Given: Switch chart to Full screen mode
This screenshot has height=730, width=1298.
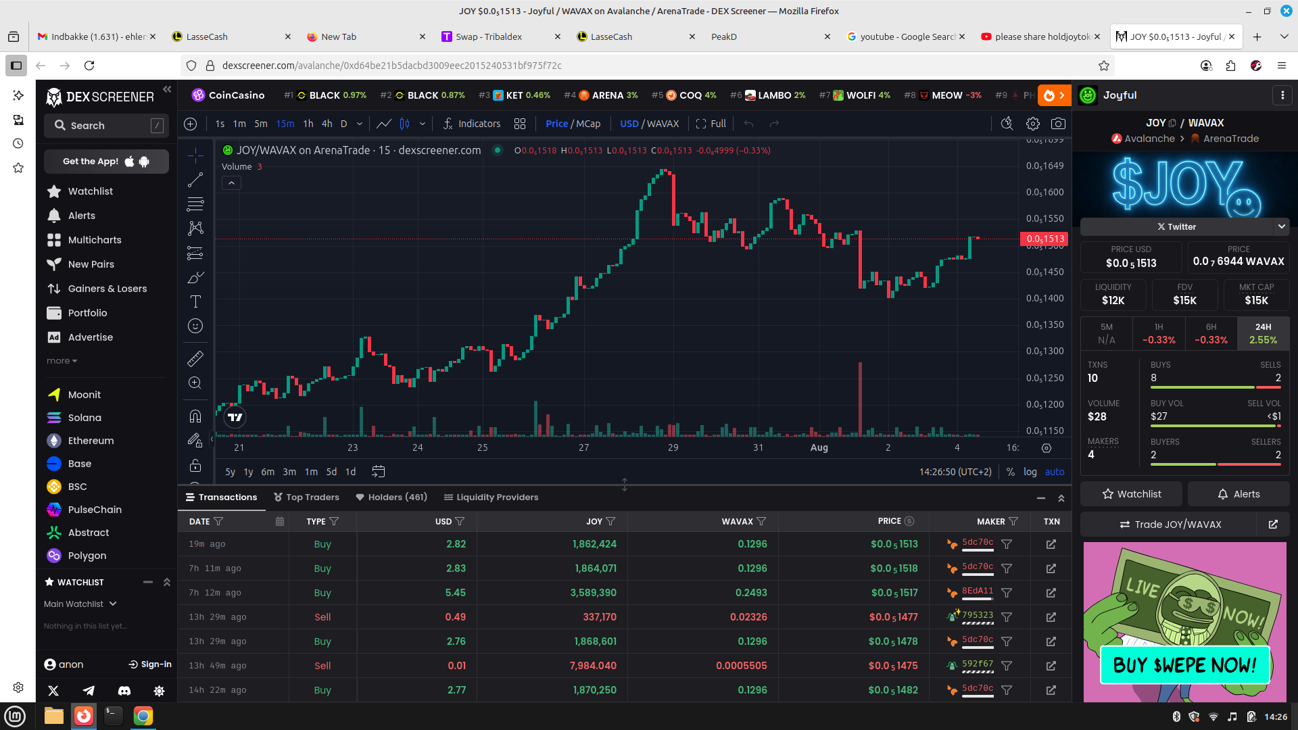Looking at the screenshot, I should point(711,124).
